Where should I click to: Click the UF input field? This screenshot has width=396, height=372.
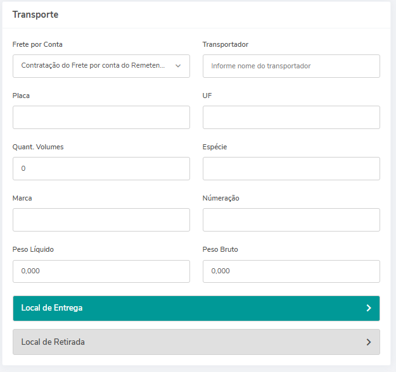[x=291, y=117]
